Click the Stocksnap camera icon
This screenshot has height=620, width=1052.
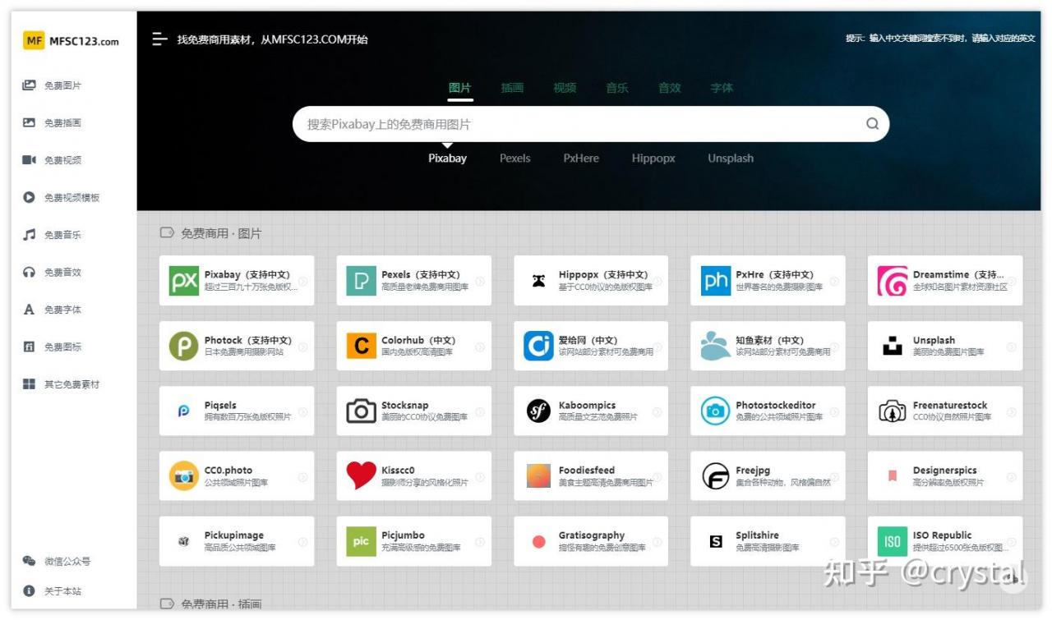tap(361, 411)
